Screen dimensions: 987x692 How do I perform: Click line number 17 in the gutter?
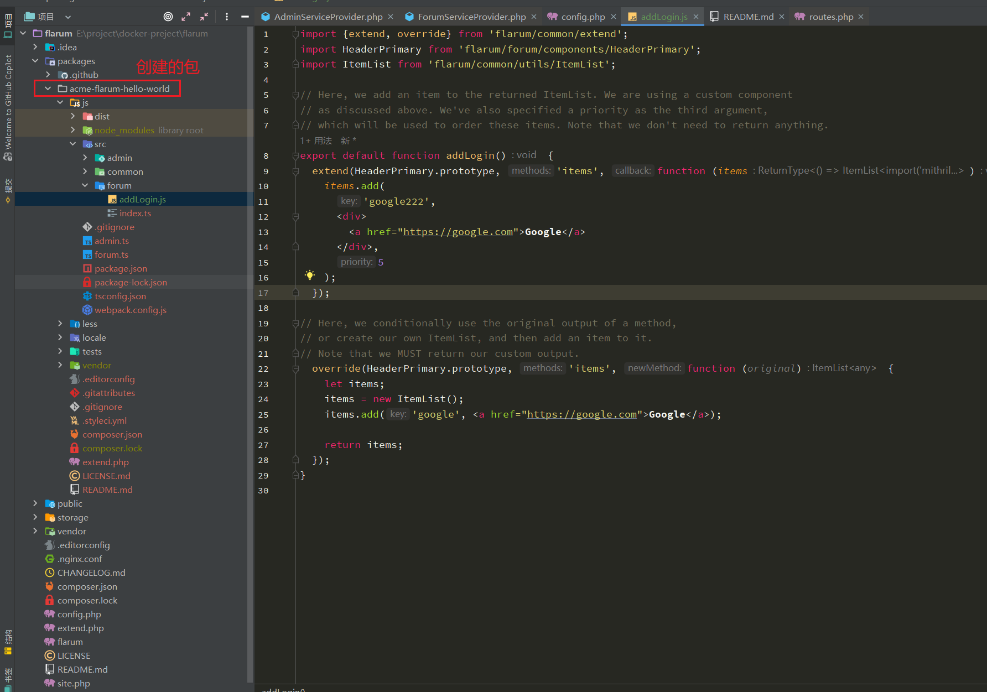tap(263, 293)
